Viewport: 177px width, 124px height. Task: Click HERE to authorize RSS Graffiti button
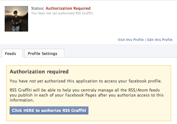click(49, 110)
